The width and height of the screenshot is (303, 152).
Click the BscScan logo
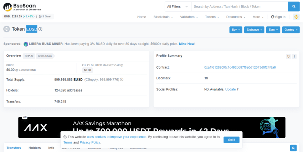click(x=22, y=7)
